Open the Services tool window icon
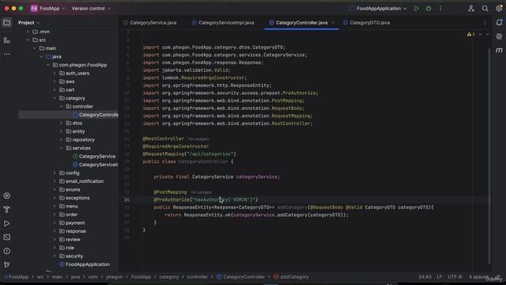 click(6, 196)
